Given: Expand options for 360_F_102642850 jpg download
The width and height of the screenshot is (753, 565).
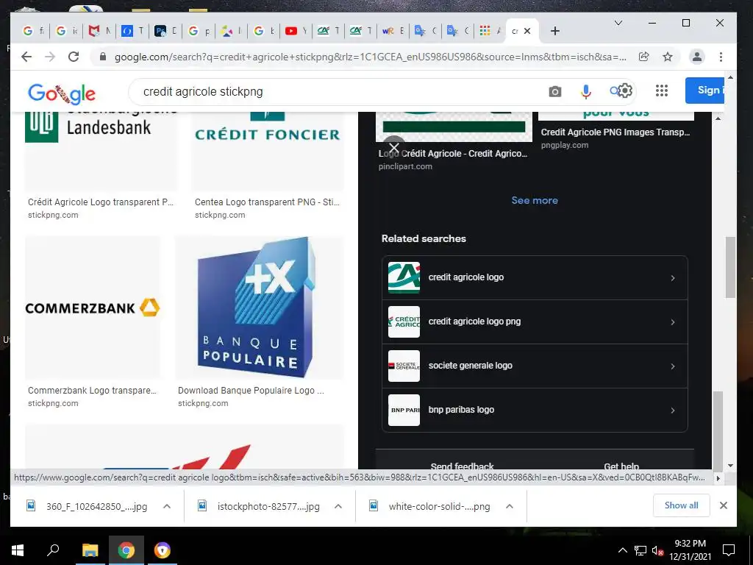Looking at the screenshot, I should (x=167, y=506).
